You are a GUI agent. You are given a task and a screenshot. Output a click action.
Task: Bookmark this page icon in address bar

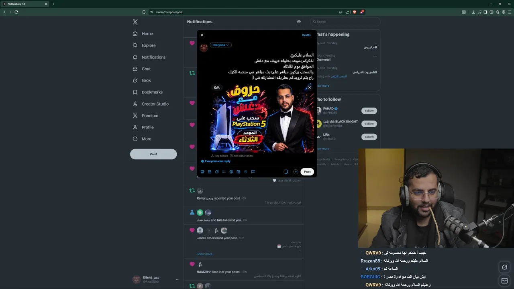pyautogui.click(x=144, y=12)
